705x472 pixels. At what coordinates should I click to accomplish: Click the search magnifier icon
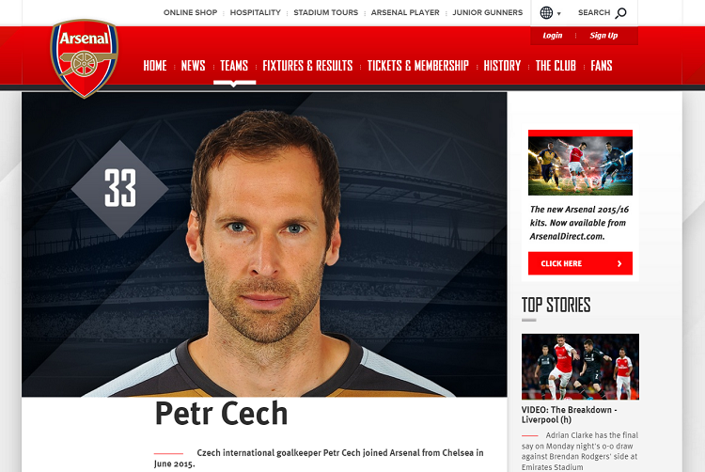click(x=620, y=13)
